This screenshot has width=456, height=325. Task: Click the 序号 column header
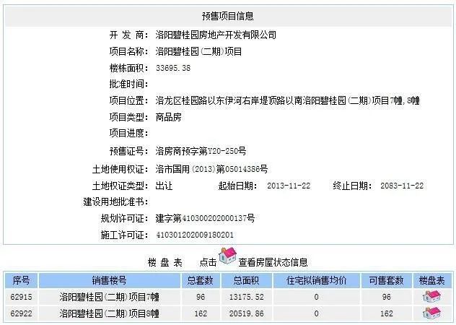pyautogui.click(x=21, y=280)
